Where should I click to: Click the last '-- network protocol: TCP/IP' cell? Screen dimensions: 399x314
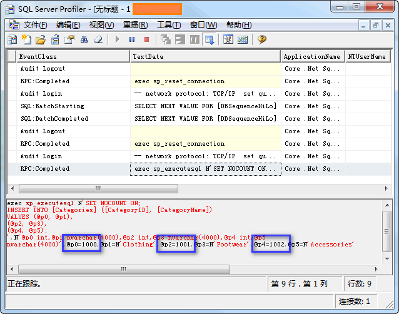pyautogui.click(x=205, y=156)
